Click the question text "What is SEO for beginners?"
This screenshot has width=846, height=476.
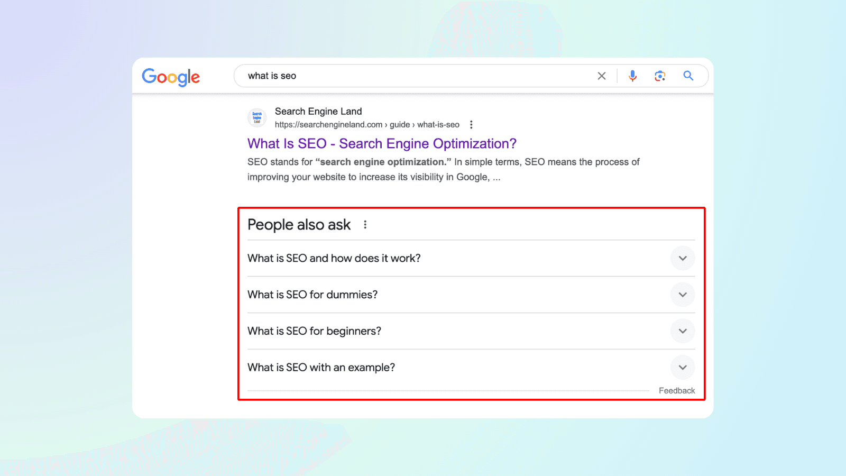point(314,331)
